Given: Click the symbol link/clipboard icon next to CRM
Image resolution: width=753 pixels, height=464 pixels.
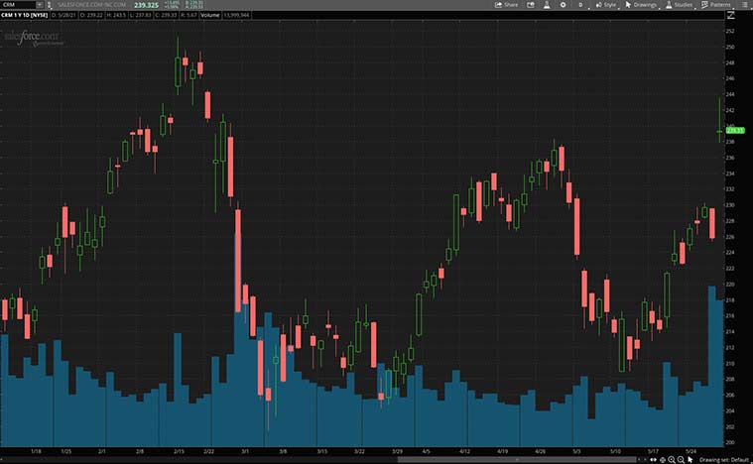Looking at the screenshot, I should click(x=49, y=5).
